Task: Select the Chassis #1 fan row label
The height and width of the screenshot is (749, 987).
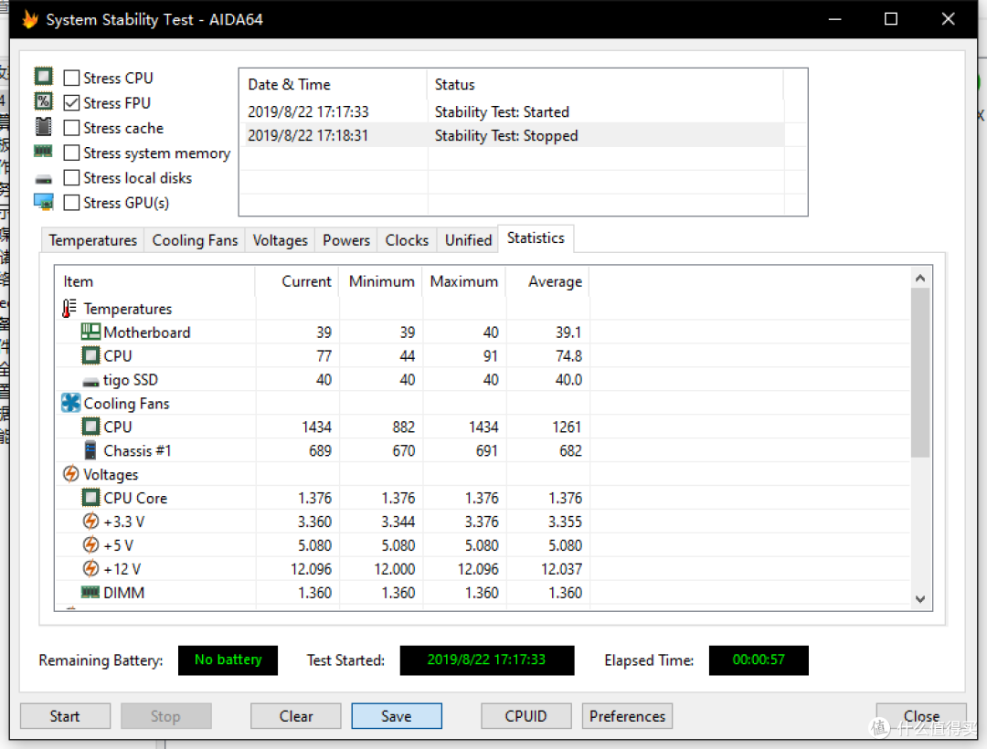Action: [x=137, y=451]
